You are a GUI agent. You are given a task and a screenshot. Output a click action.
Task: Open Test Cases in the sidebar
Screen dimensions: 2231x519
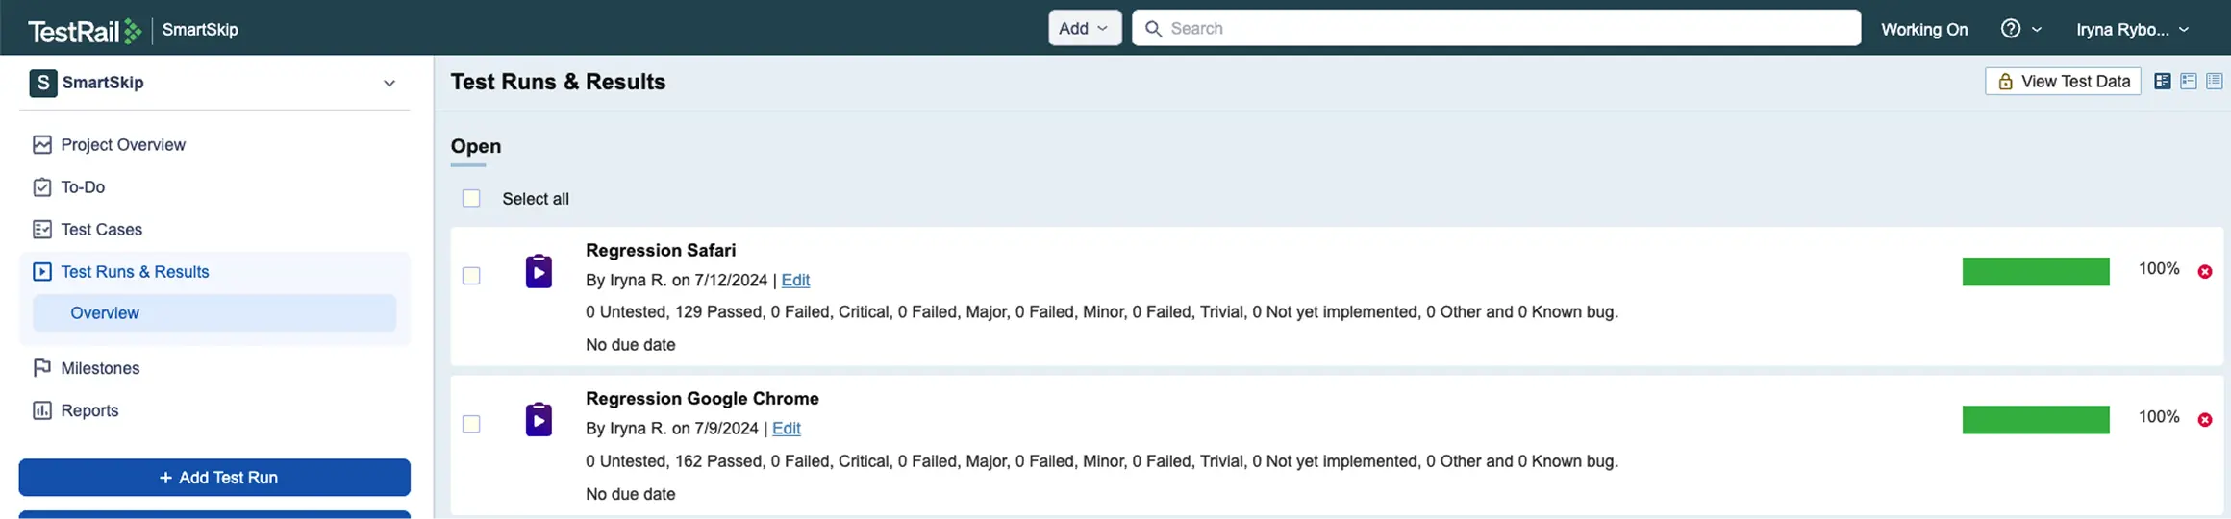click(101, 230)
